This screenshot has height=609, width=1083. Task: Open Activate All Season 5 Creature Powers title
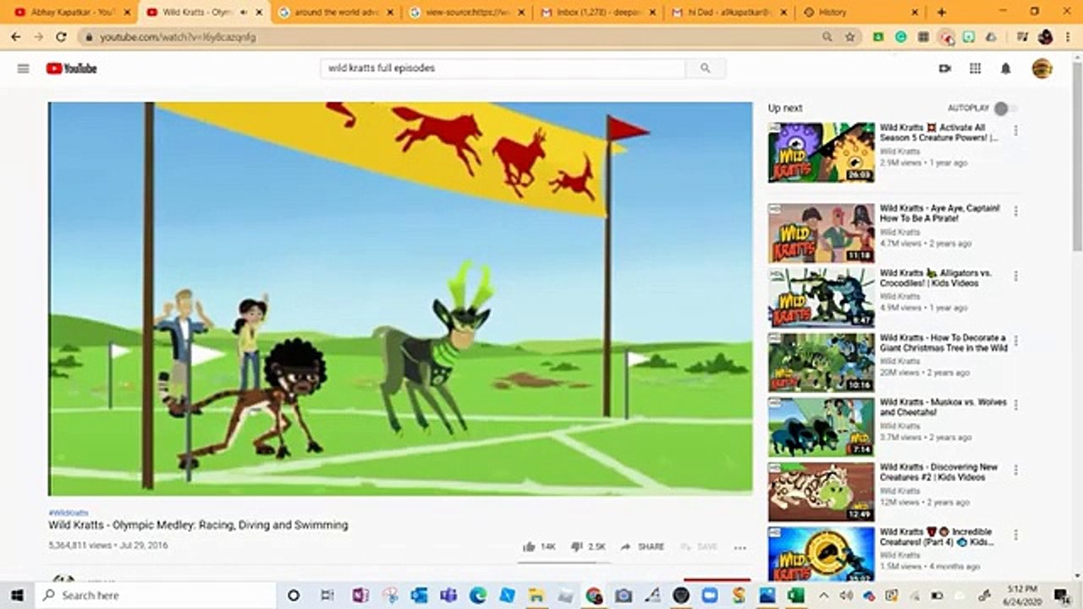[x=938, y=133]
